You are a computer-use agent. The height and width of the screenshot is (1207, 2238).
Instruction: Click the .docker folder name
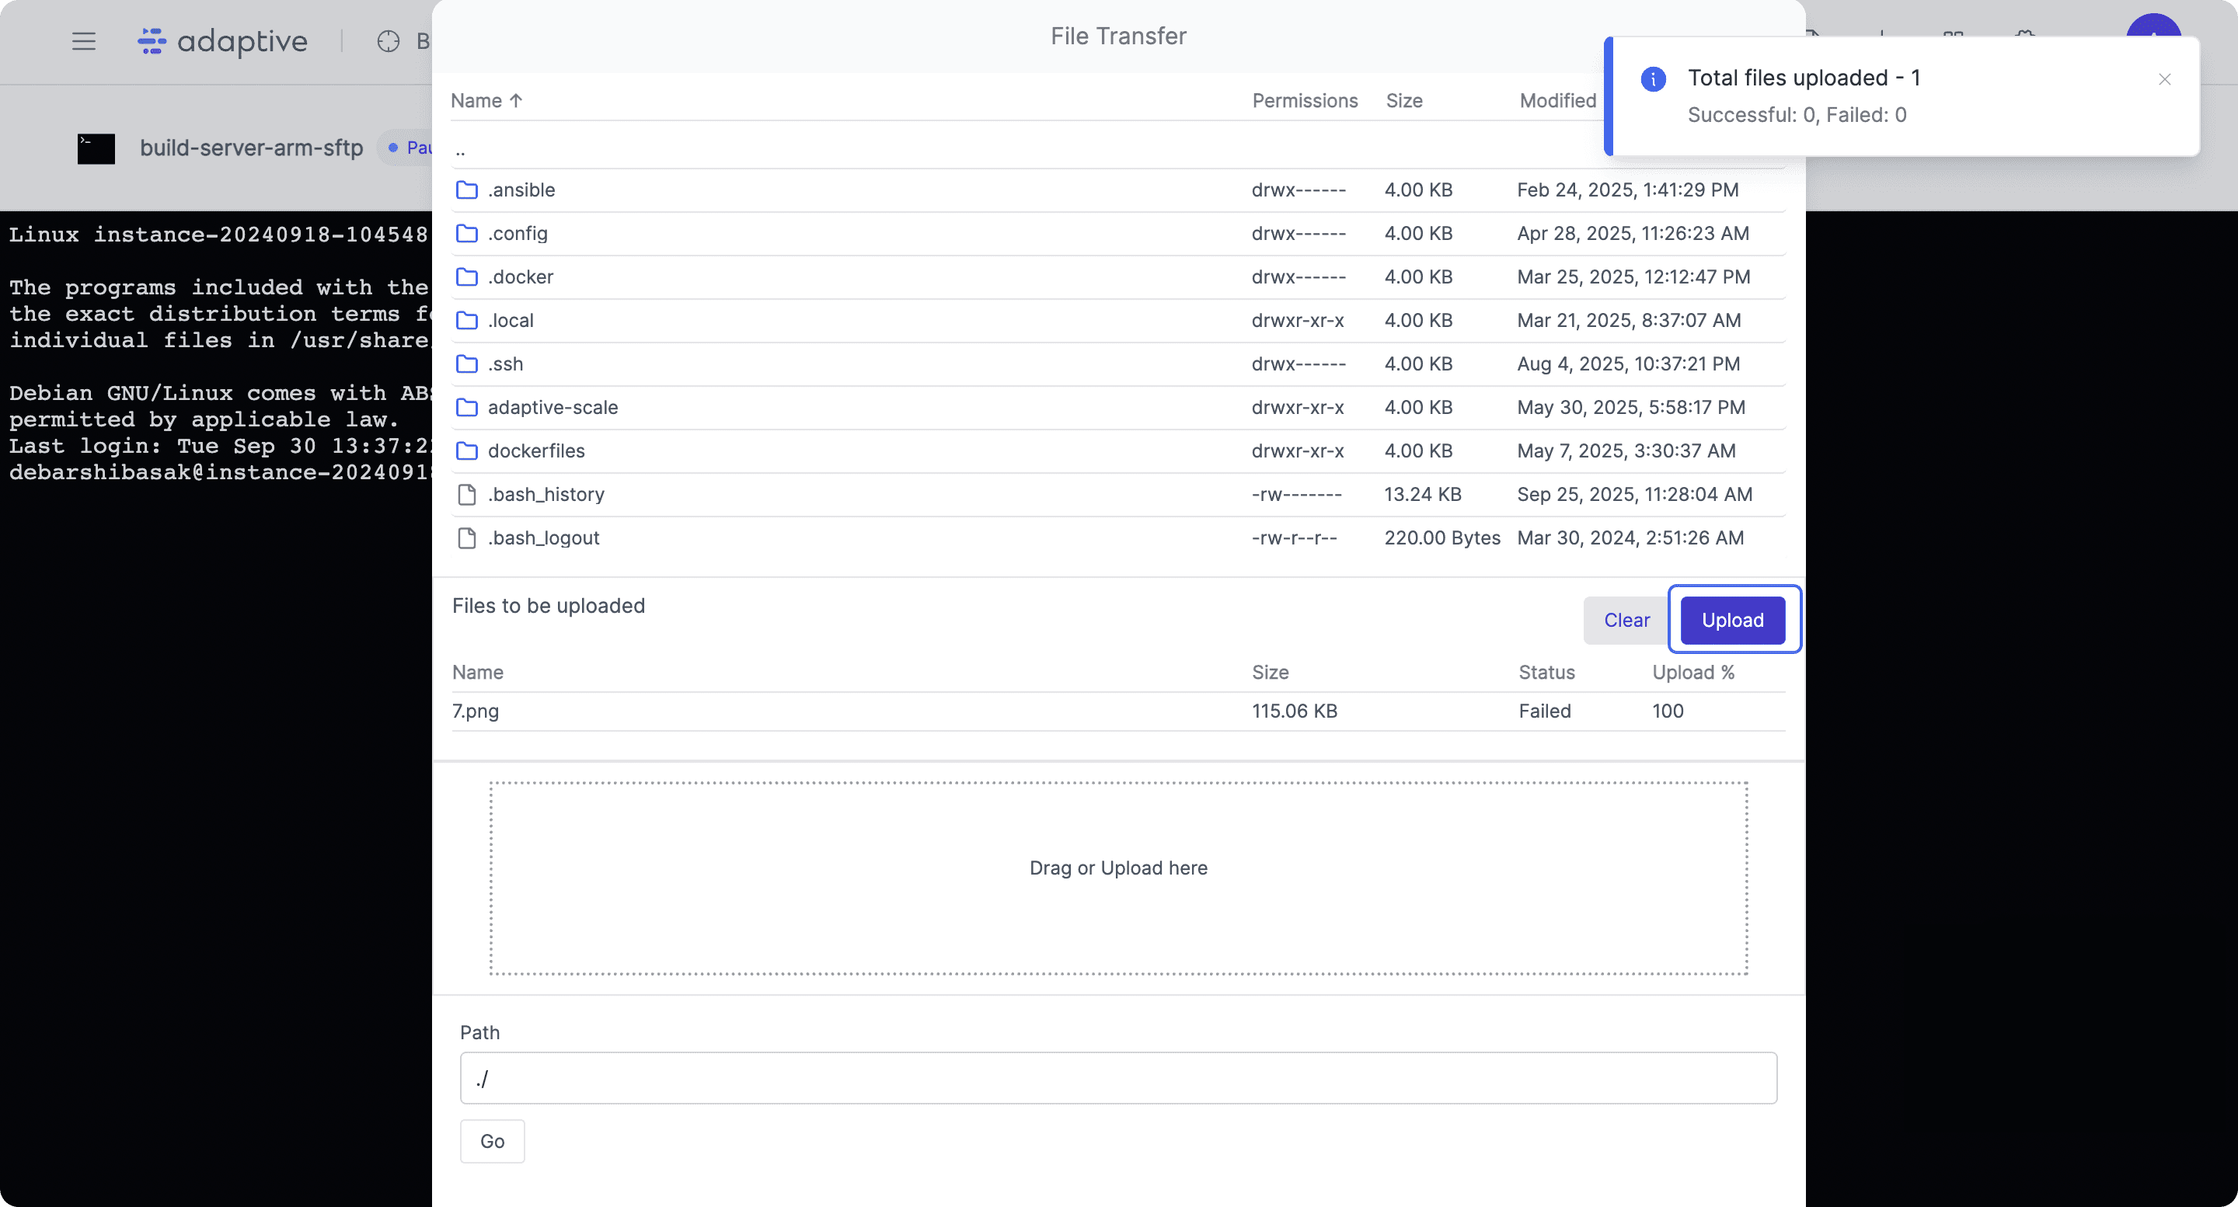tap(521, 277)
